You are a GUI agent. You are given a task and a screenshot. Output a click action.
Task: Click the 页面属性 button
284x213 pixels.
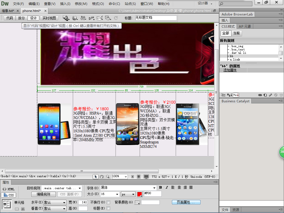pos(186,202)
